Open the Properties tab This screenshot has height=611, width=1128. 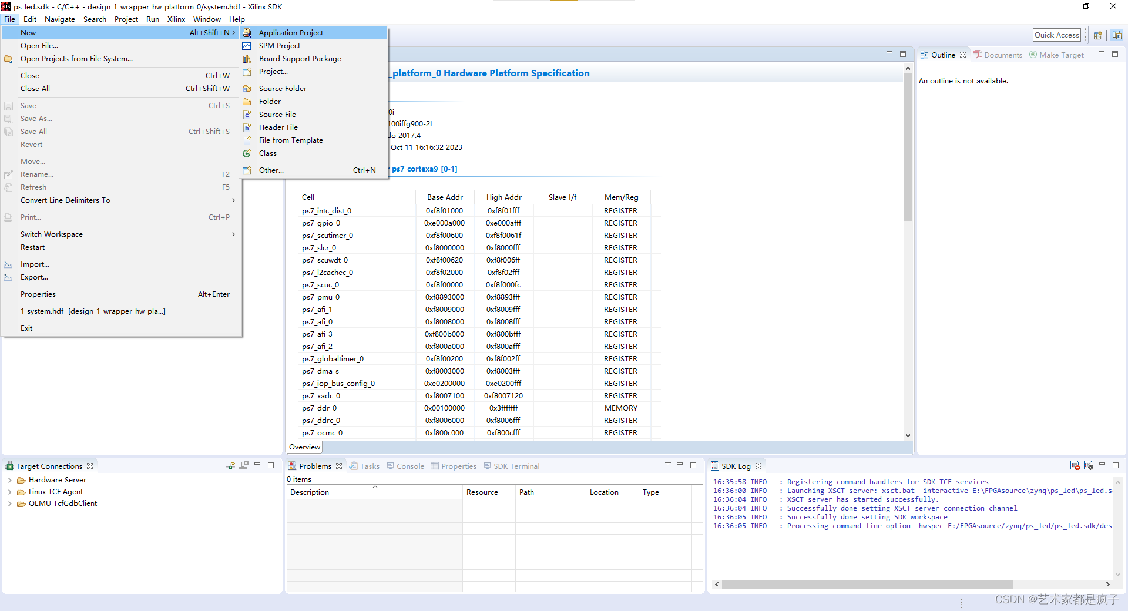coord(454,466)
